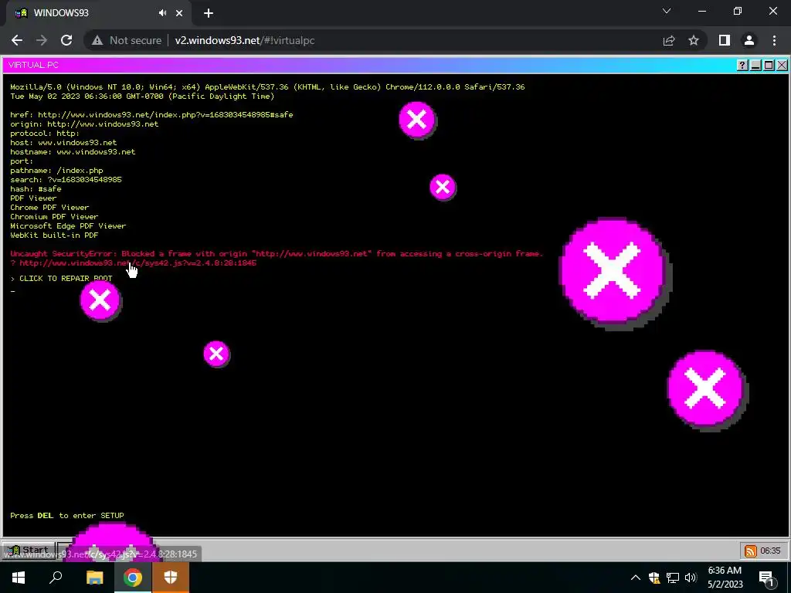Click the pink X circle below REPAIR BOOT text
The height and width of the screenshot is (593, 791).
[100, 300]
